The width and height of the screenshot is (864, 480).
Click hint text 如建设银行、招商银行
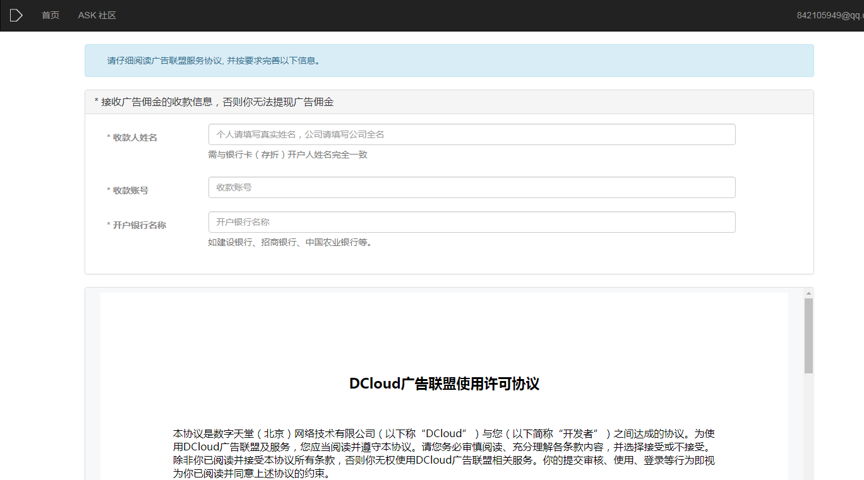(290, 242)
